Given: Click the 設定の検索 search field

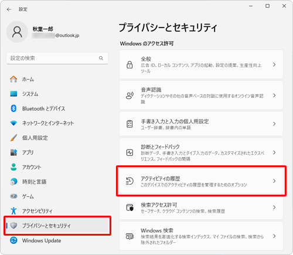Looking at the screenshot, I should point(57,58).
